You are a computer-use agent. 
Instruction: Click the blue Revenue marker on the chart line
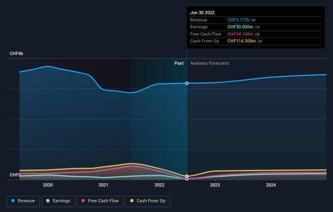[187, 83]
